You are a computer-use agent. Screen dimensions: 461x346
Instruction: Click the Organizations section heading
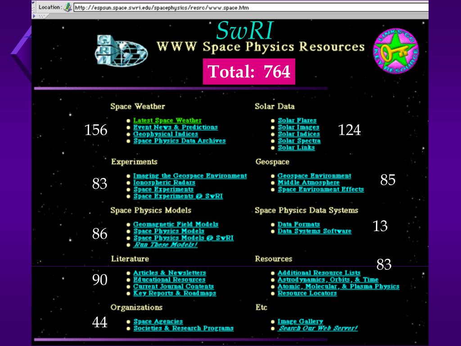pos(136,307)
